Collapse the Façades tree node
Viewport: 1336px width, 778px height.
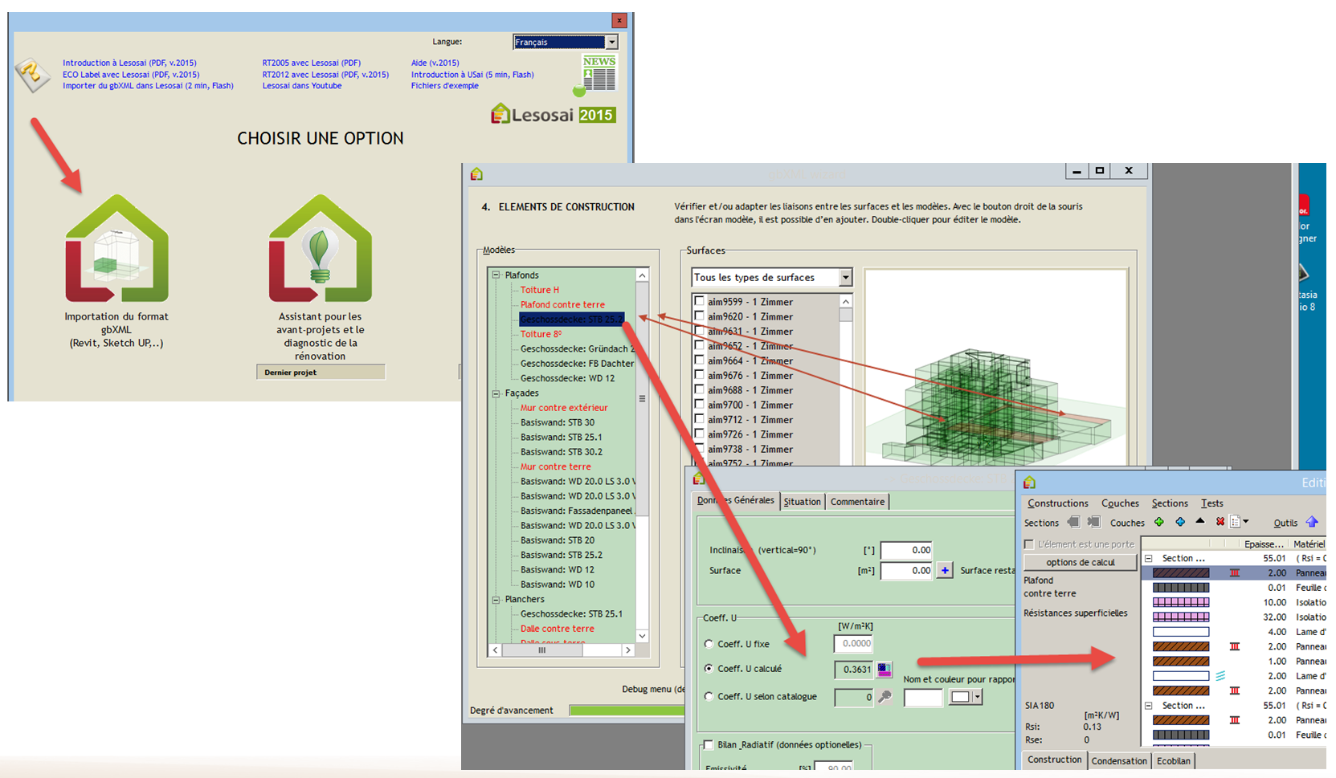click(x=496, y=393)
